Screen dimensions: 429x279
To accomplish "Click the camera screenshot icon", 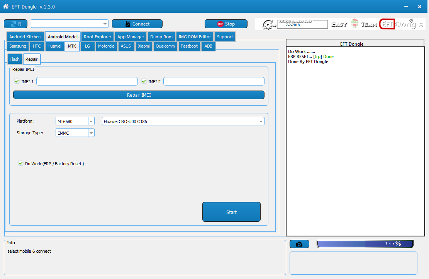I will click(299, 244).
